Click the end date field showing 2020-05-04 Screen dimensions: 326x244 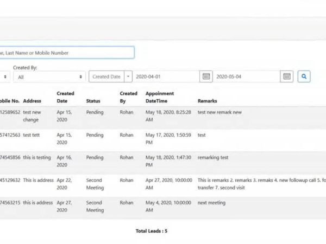click(247, 77)
